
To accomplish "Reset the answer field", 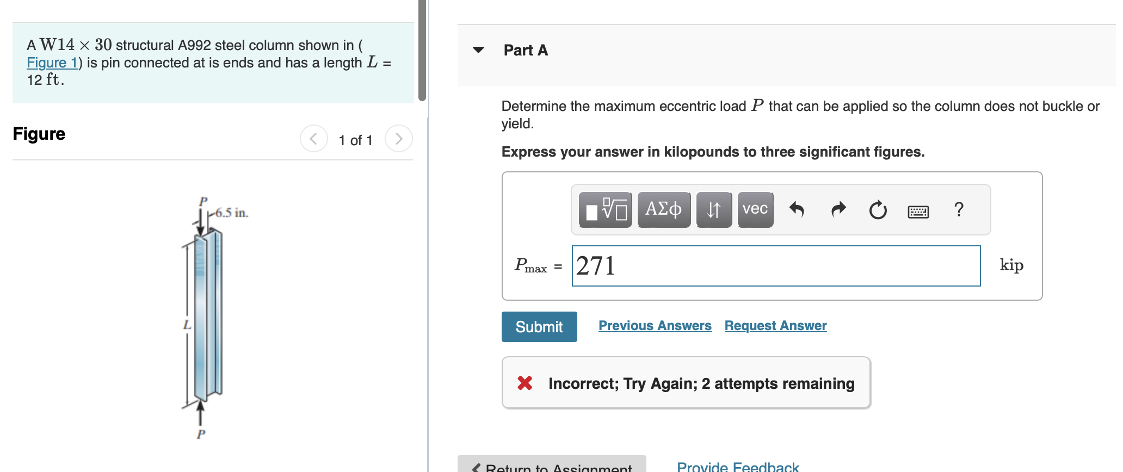I will point(878,209).
